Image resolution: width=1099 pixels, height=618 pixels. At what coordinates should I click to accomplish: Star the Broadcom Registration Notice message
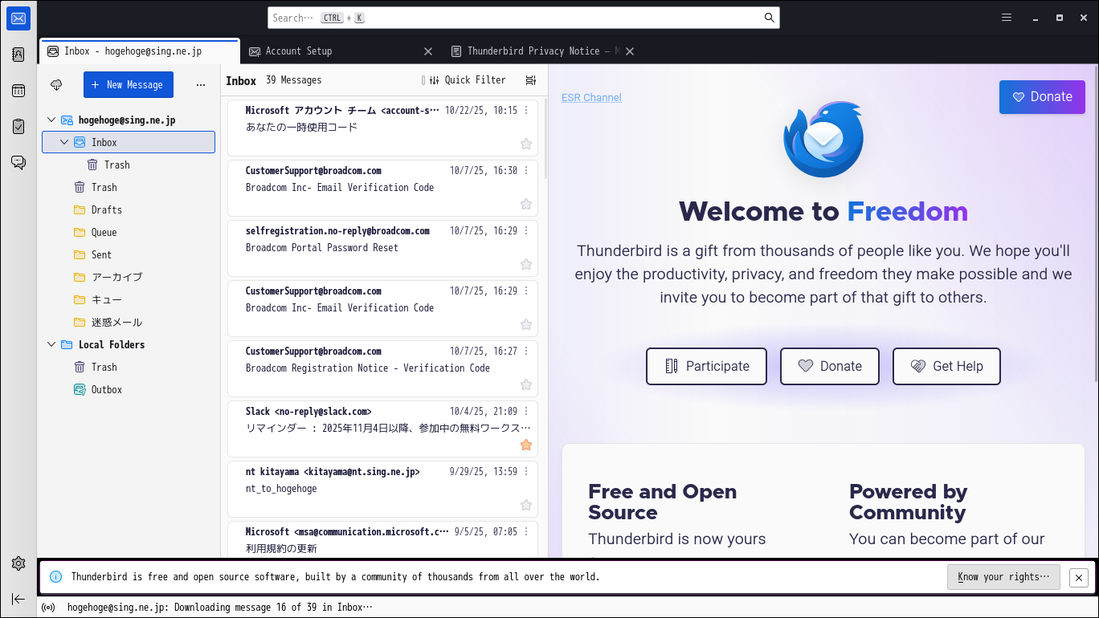[526, 384]
